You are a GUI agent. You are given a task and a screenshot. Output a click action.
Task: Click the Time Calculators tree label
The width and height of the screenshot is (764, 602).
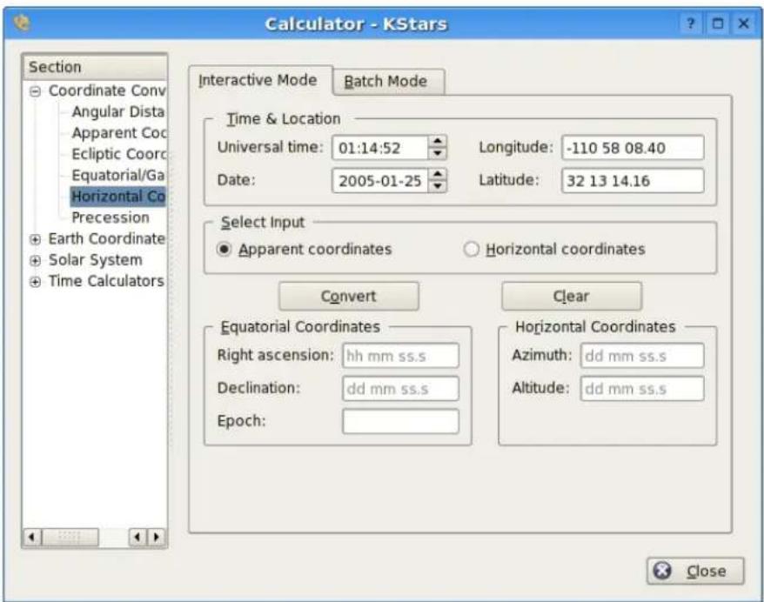106,282
